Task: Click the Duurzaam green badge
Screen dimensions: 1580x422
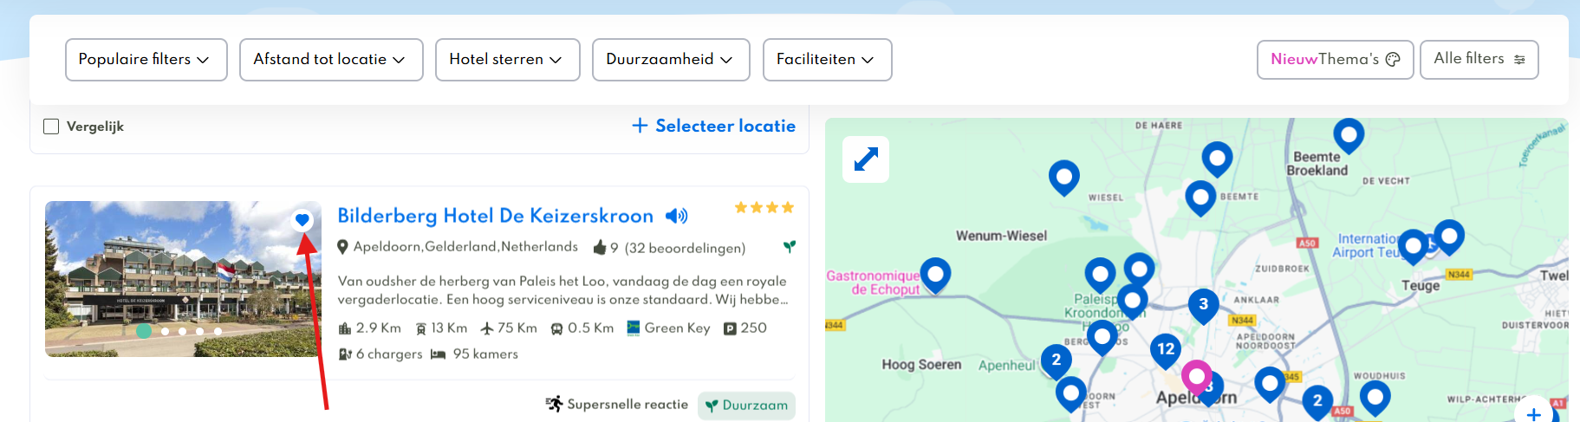Action: click(746, 406)
